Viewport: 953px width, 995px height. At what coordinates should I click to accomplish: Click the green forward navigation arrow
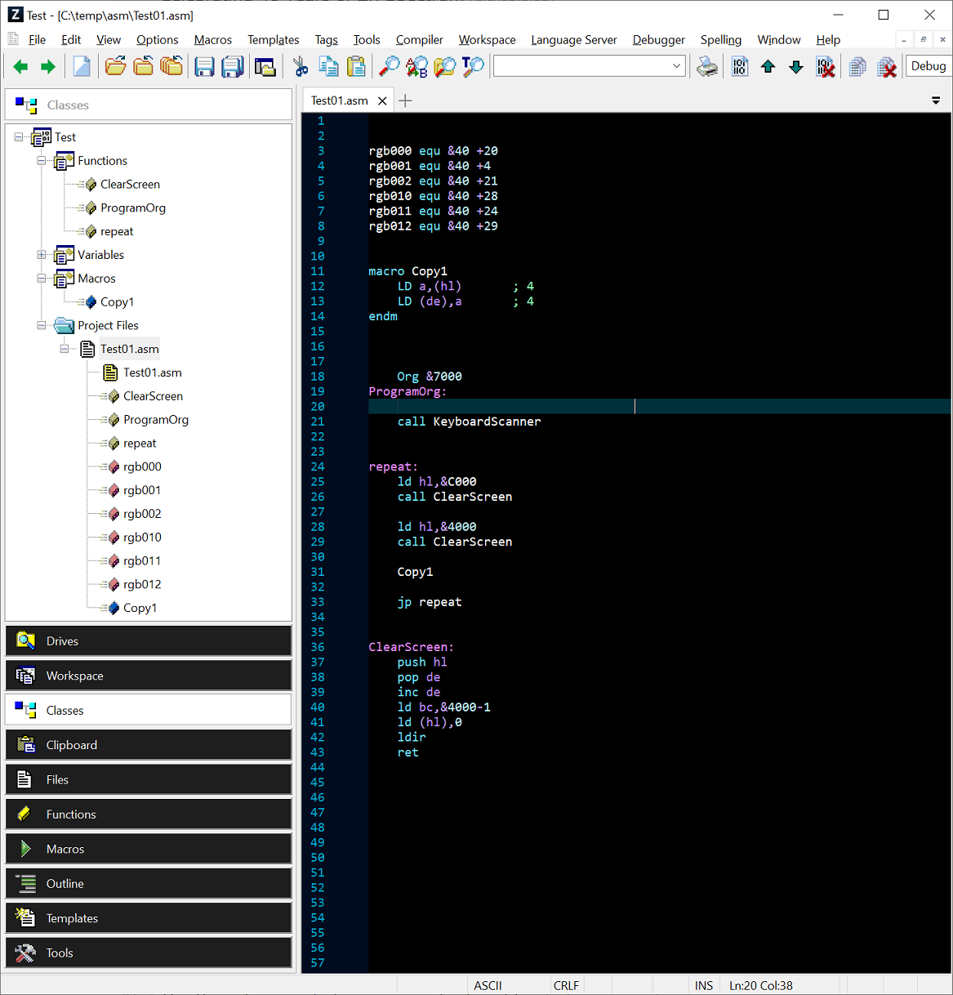[x=48, y=67]
